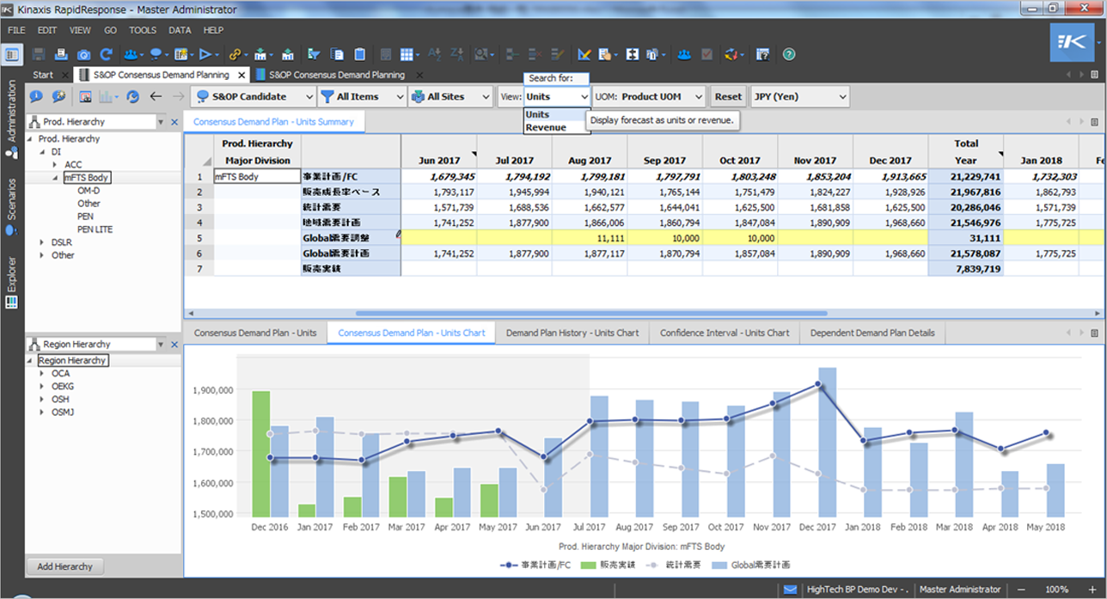Click the play/run arrow icon

tap(205, 54)
